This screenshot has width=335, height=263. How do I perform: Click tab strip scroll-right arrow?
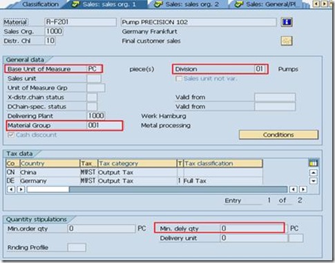tap(325, 3)
